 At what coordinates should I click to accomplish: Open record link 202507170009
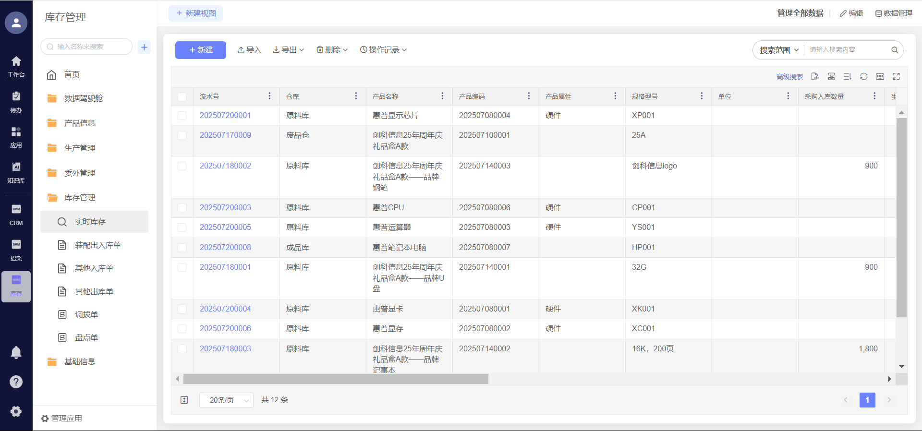pos(225,135)
